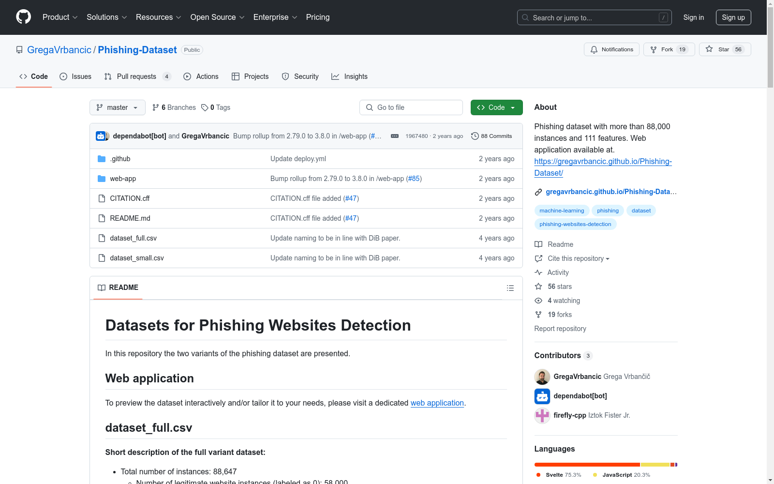774x484 pixels.
Task: Open the master branch dropdown
Action: pyautogui.click(x=118, y=107)
